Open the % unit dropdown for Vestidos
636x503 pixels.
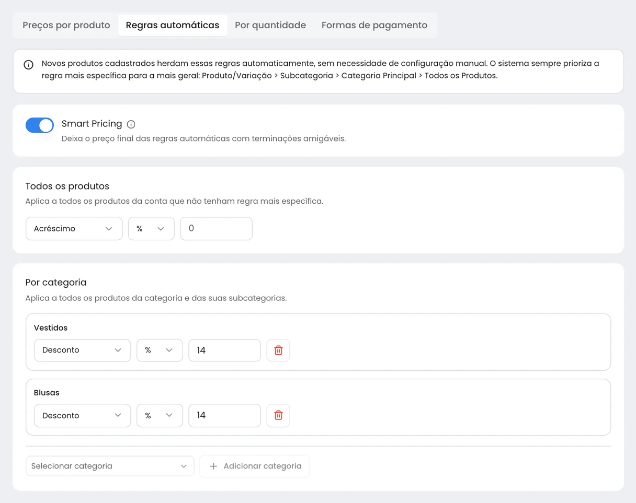160,350
